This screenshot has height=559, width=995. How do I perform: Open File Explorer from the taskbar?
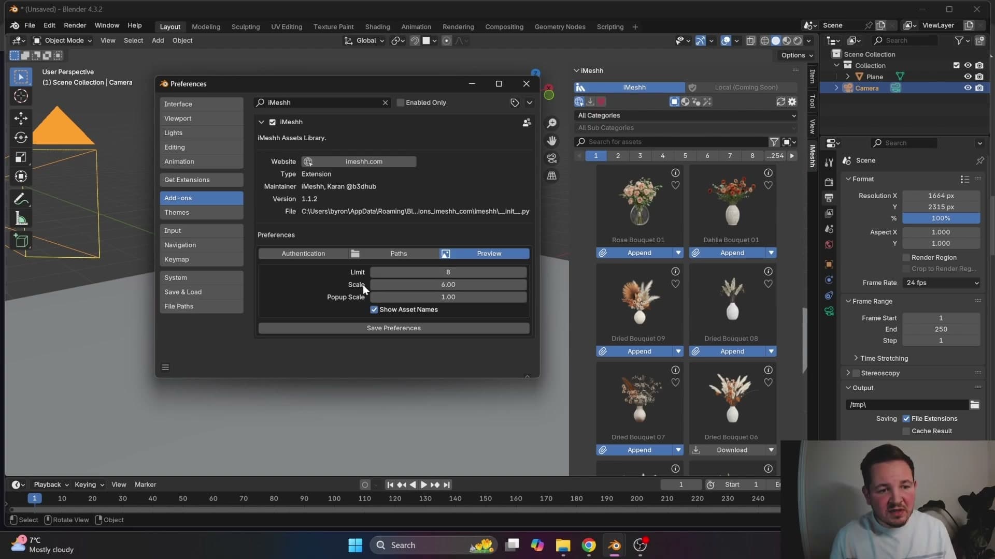pos(563,546)
